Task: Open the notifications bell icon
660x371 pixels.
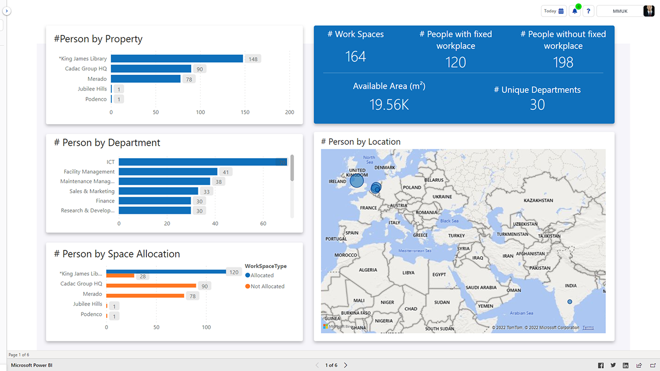Action: coord(575,11)
